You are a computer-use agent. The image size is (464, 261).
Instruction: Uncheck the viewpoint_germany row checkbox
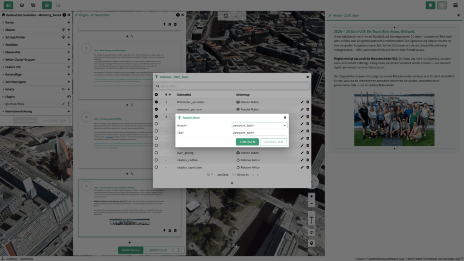pyautogui.click(x=156, y=110)
